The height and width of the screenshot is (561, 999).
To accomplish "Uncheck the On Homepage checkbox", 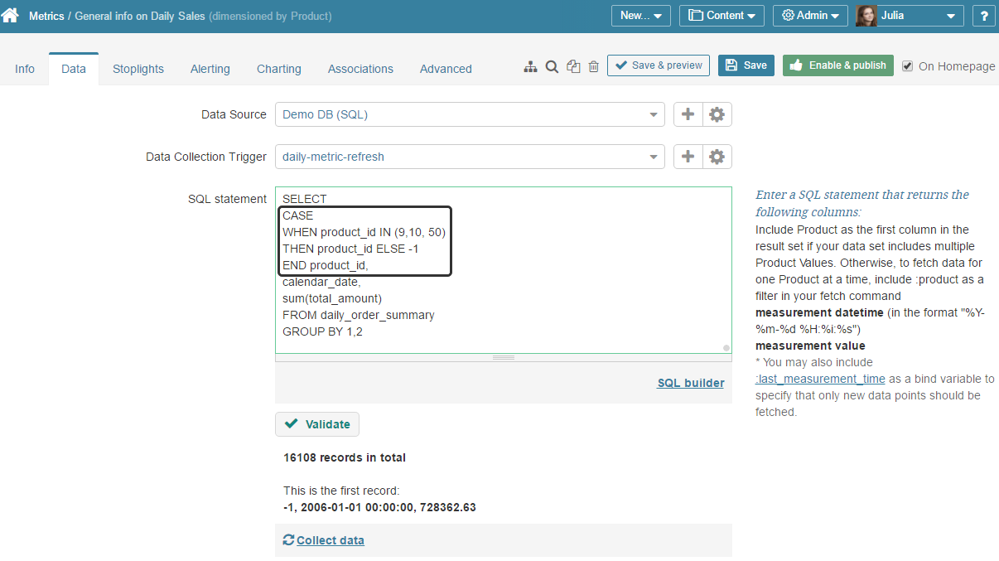I will point(906,65).
